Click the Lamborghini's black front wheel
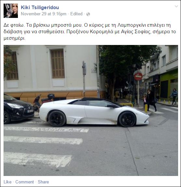The width and height of the screenshot is (181, 187). [x=127, y=119]
